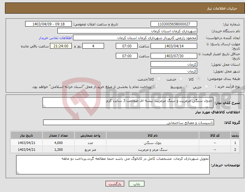Click the remaining days field showing 4
The height and width of the screenshot is (192, 245).
[93, 46]
